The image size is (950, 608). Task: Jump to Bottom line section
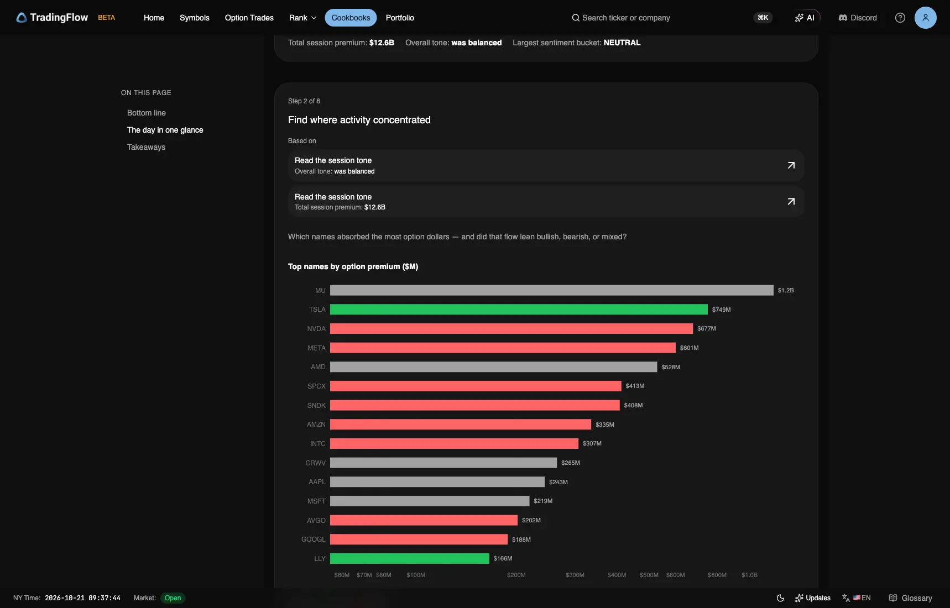click(x=147, y=113)
